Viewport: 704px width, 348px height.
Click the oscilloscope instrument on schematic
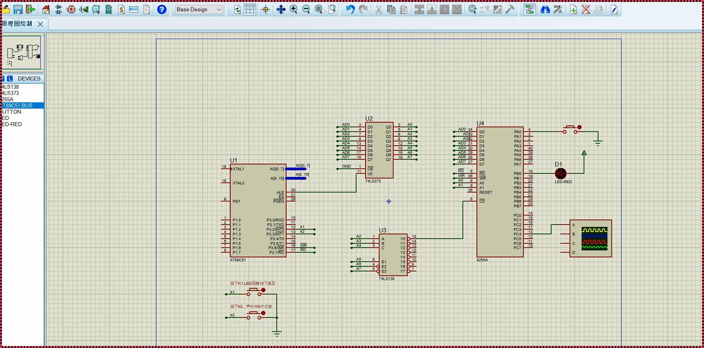(590, 239)
